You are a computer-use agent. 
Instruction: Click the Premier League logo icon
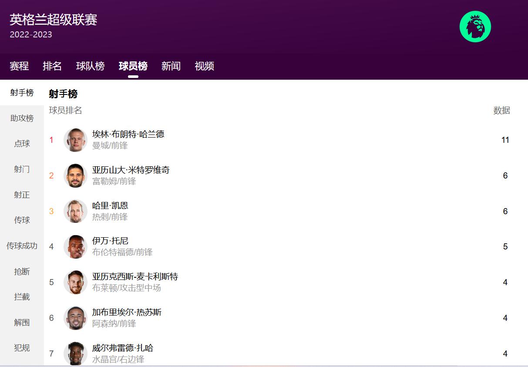[x=476, y=26]
